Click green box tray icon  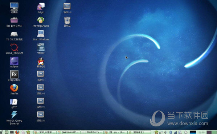pyautogui.click(x=156, y=132)
